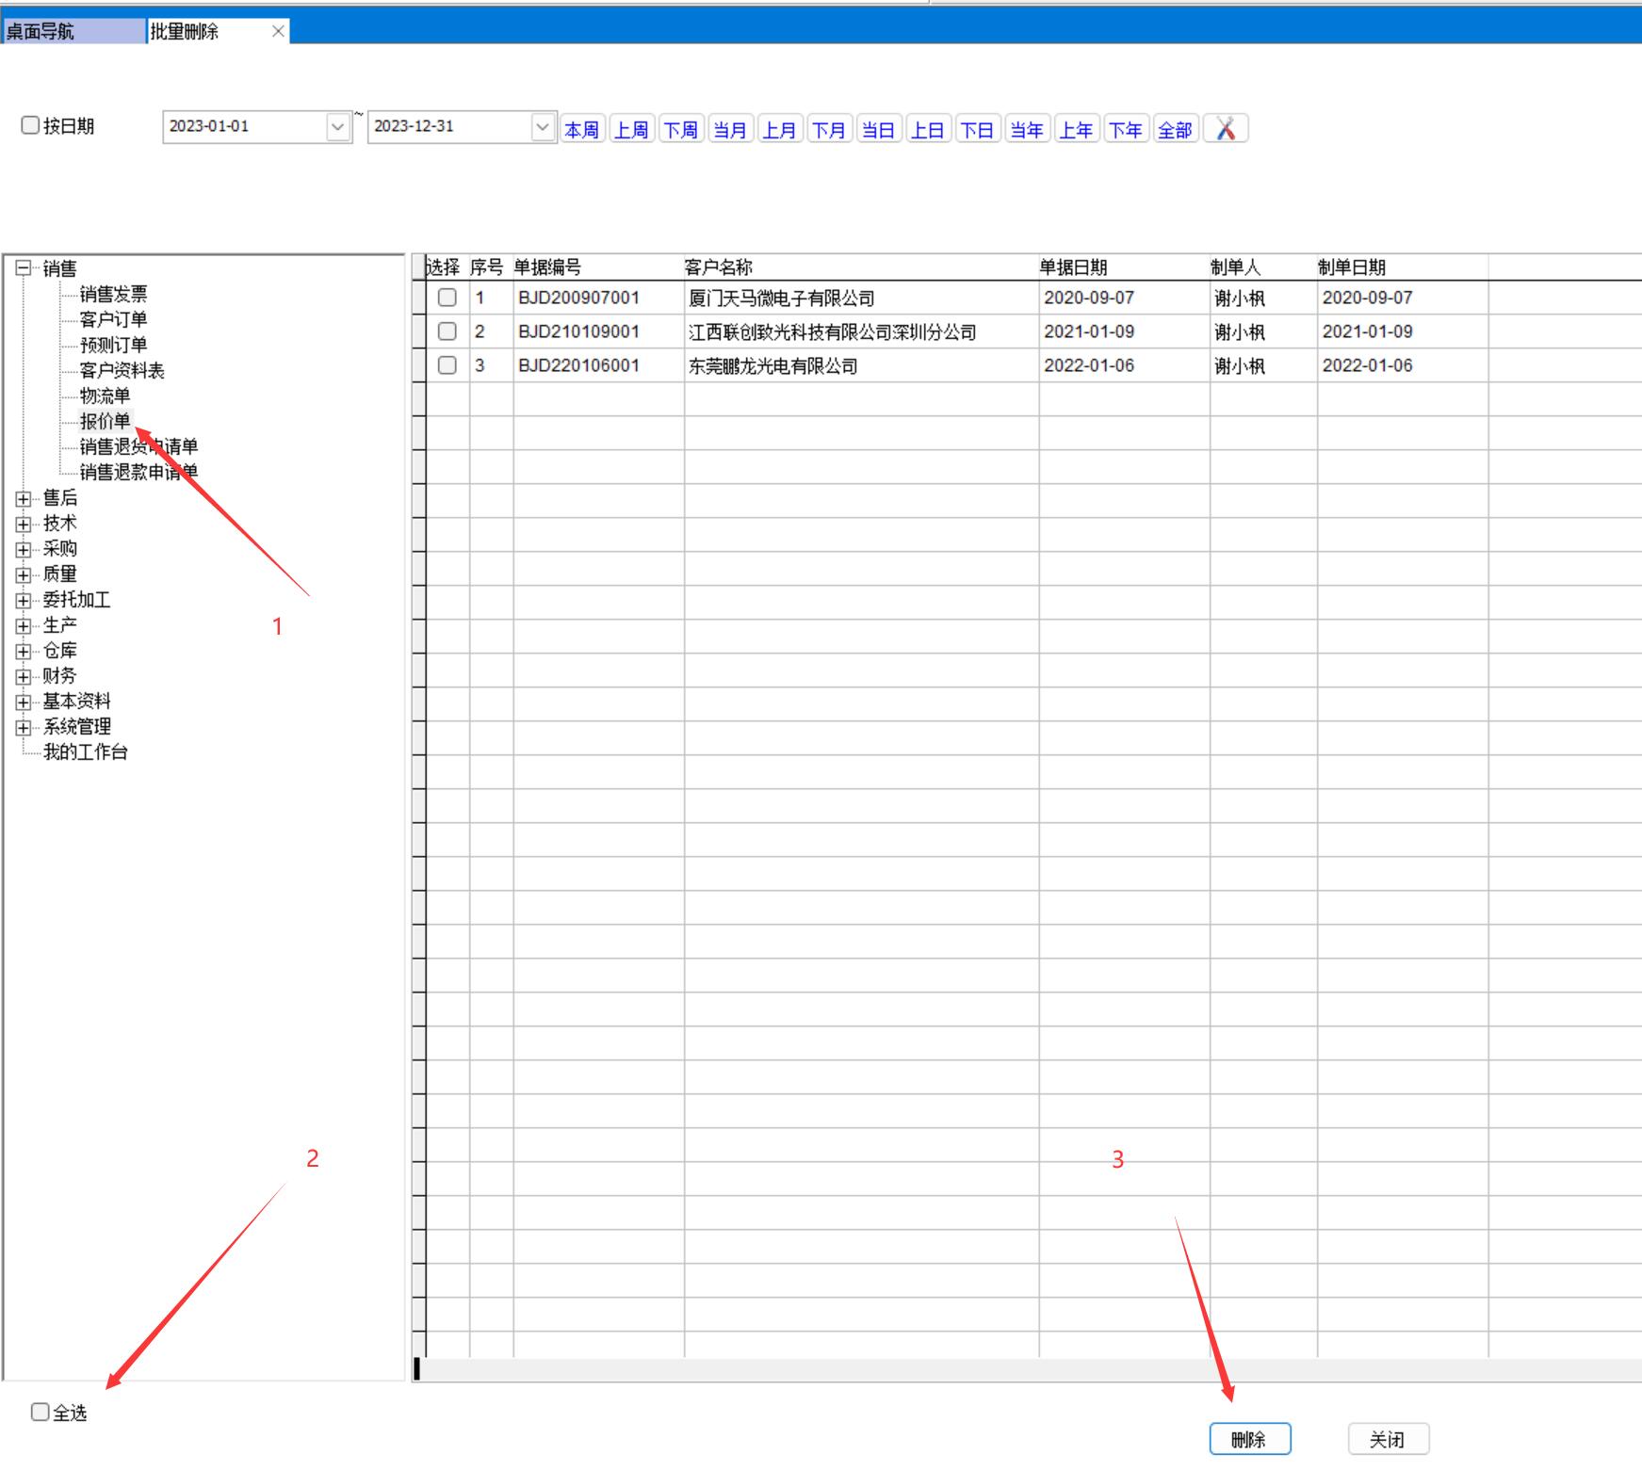Tick the 全选 select-all checkbox
The width and height of the screenshot is (1642, 1470).
click(40, 1412)
